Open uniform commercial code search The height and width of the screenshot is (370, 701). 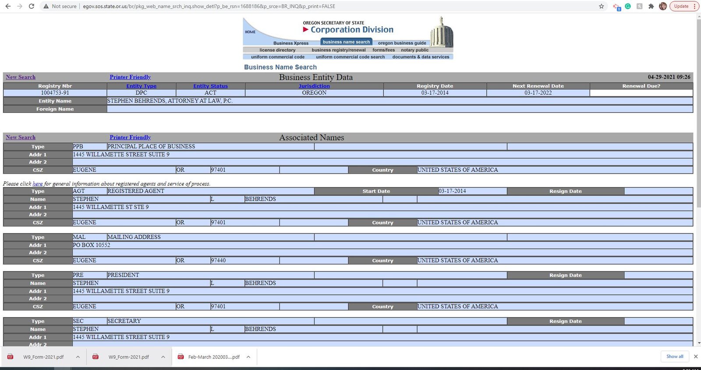coord(350,57)
